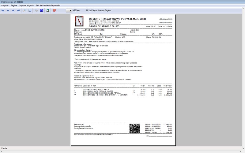The image size is (245, 153).
Task: Click the printer icon
Action: tap(36, 10)
